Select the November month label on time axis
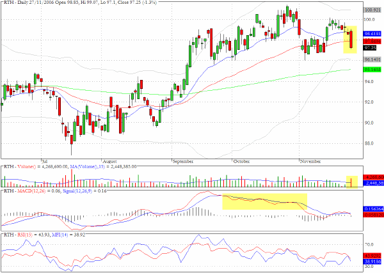 (310, 162)
